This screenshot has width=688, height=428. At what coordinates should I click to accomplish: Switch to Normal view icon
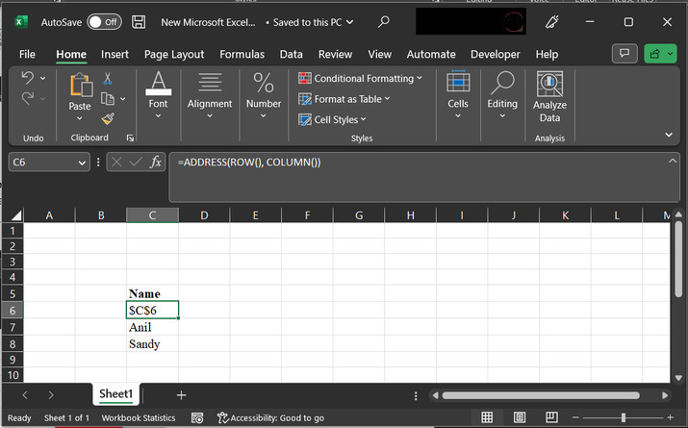click(x=487, y=417)
